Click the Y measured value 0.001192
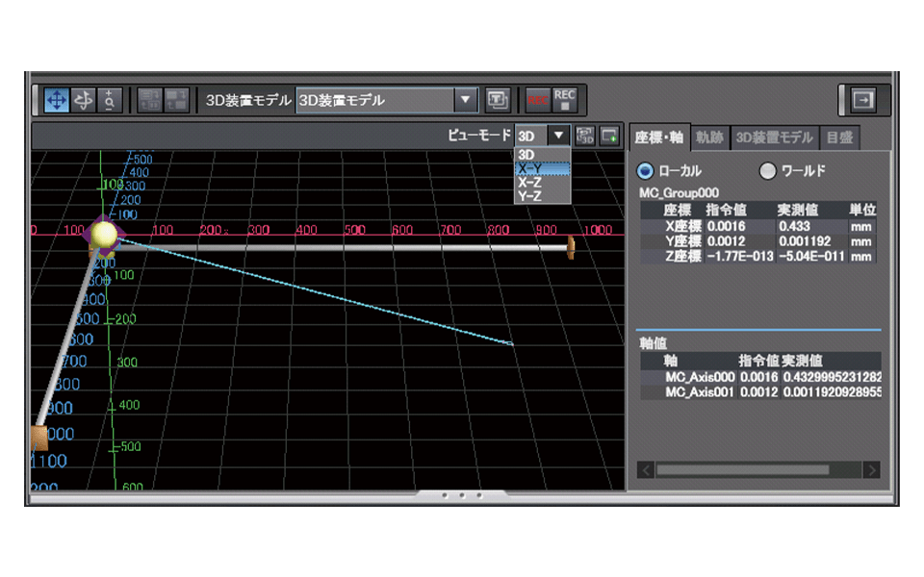Screen dimensions: 924x577 coord(805,241)
